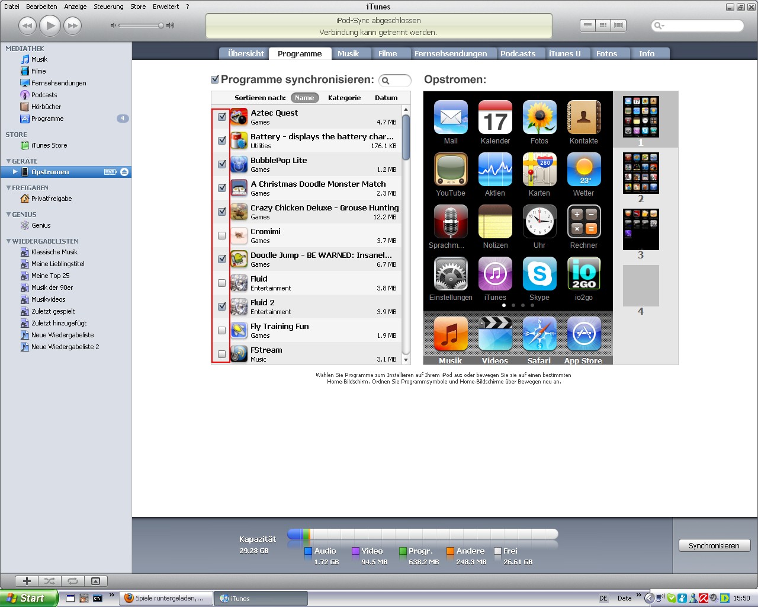Check the Cromimi checkbox
This screenshot has width=758, height=607.
(x=222, y=235)
